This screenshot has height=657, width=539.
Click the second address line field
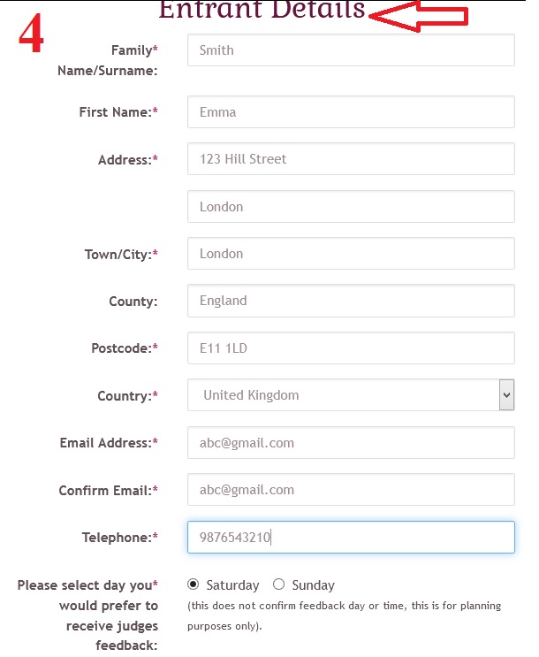351,207
